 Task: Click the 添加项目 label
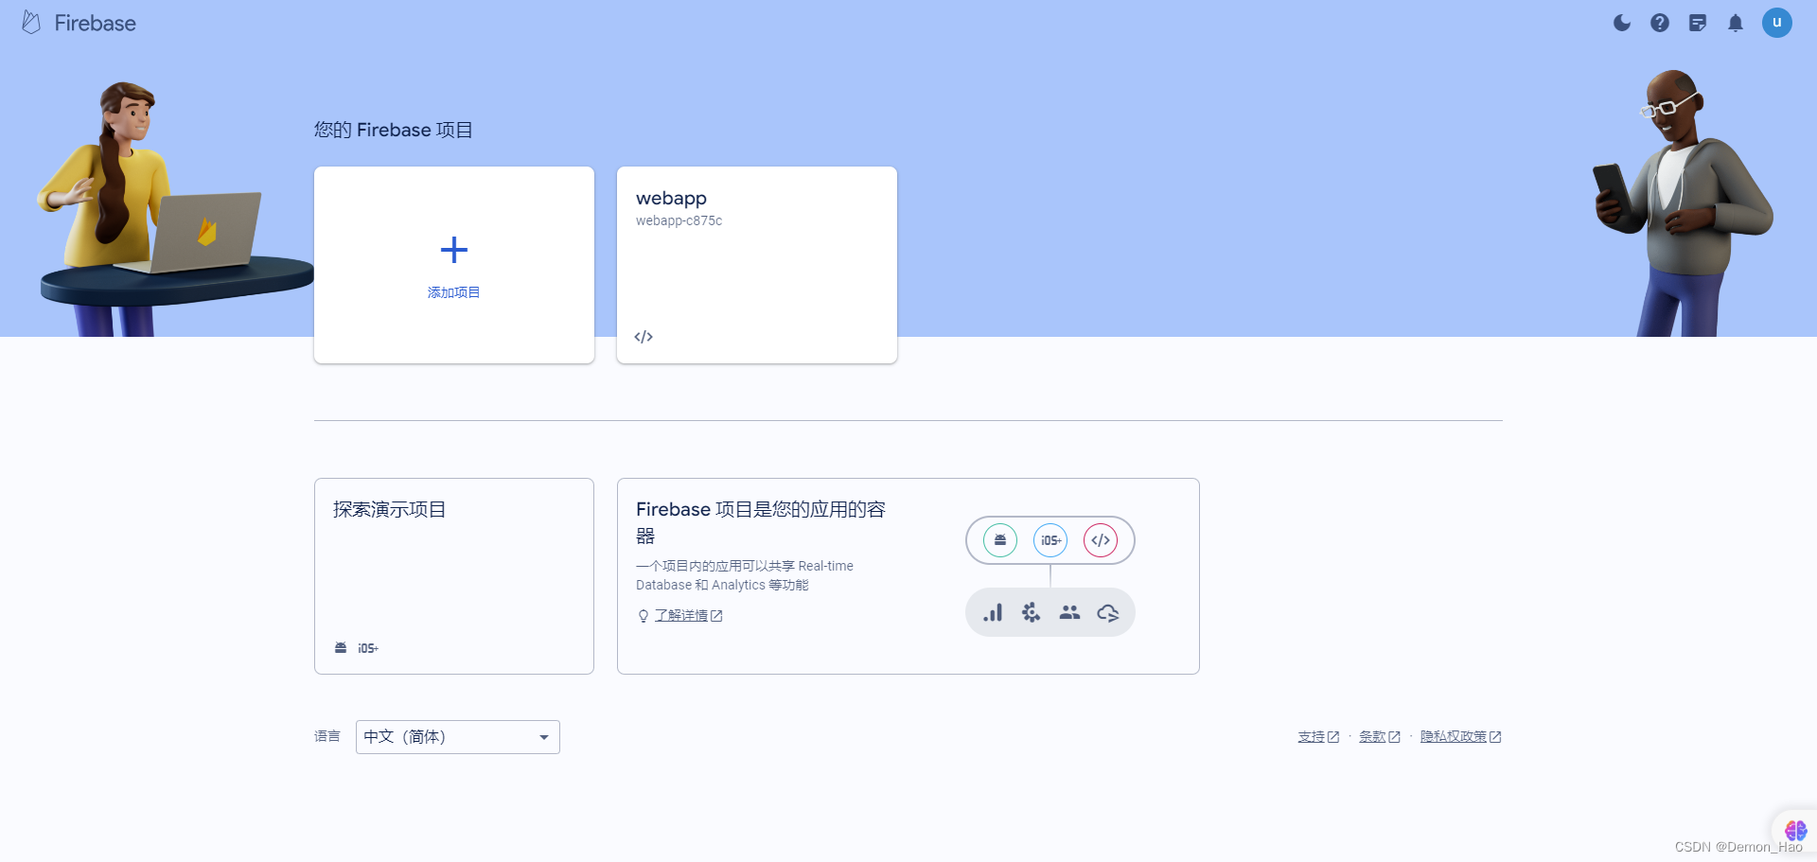click(x=454, y=292)
